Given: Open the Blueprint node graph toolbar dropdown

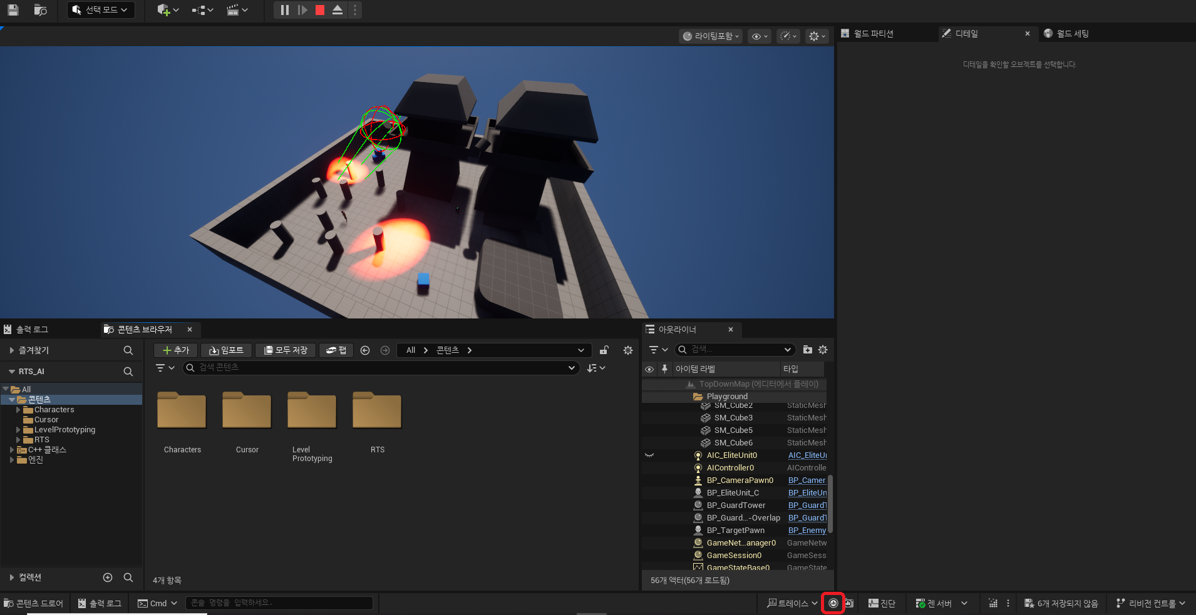Looking at the screenshot, I should coord(202,10).
